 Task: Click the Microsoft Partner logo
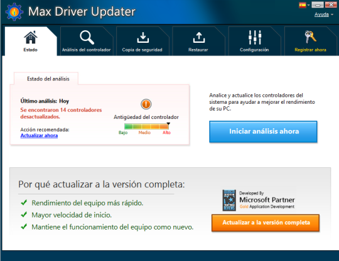[x=267, y=200]
